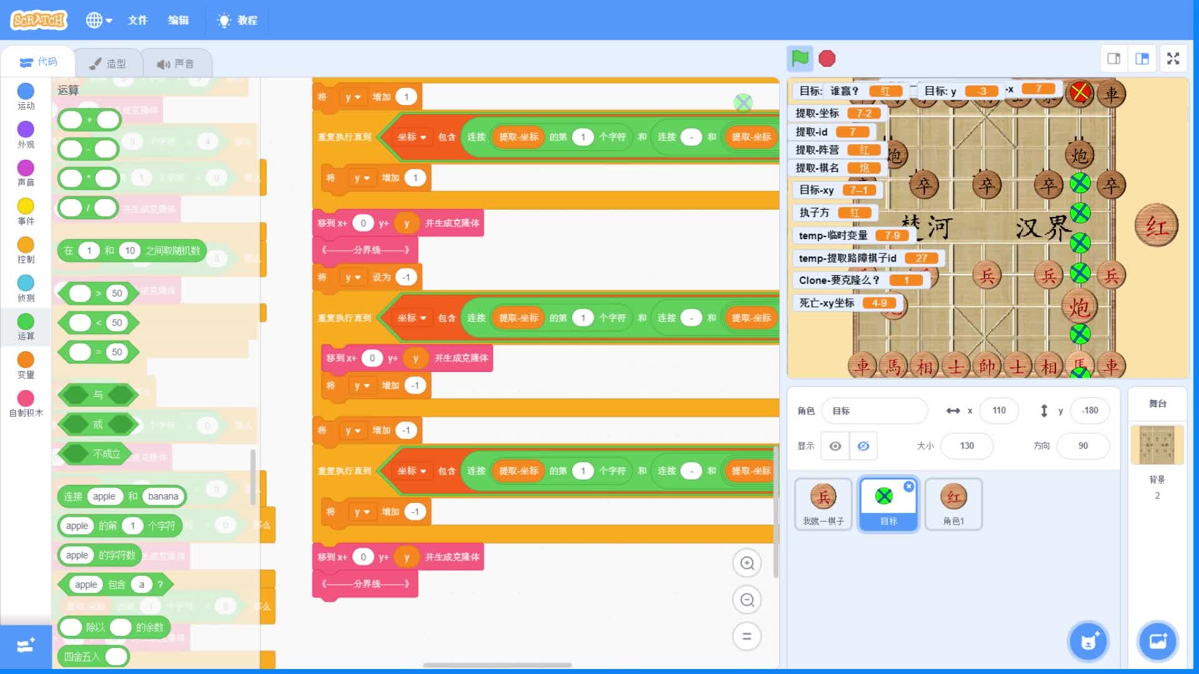1199x674 pixels.
Task: Select the 运动 block category
Action: coord(26,97)
